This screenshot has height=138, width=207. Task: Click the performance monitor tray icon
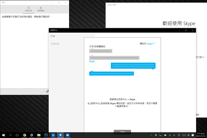[x=160, y=135]
